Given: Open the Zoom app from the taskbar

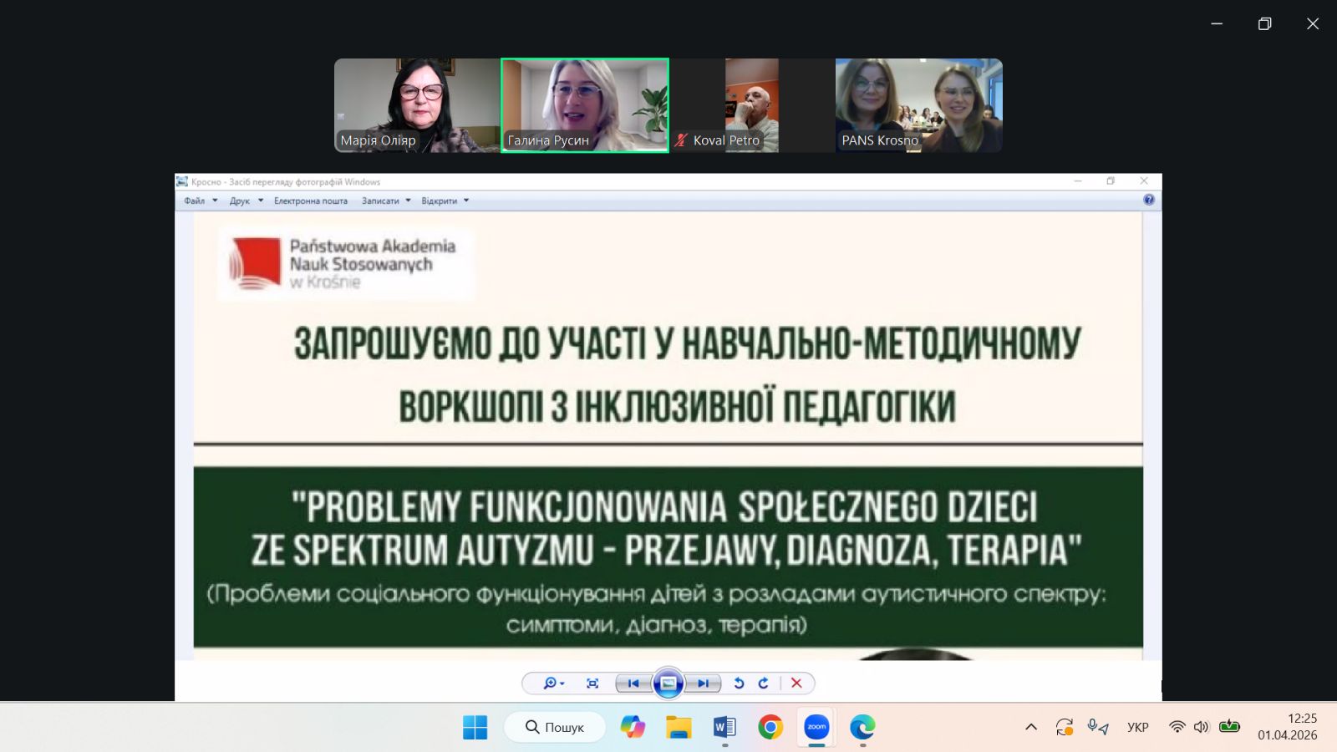Looking at the screenshot, I should click(x=816, y=727).
